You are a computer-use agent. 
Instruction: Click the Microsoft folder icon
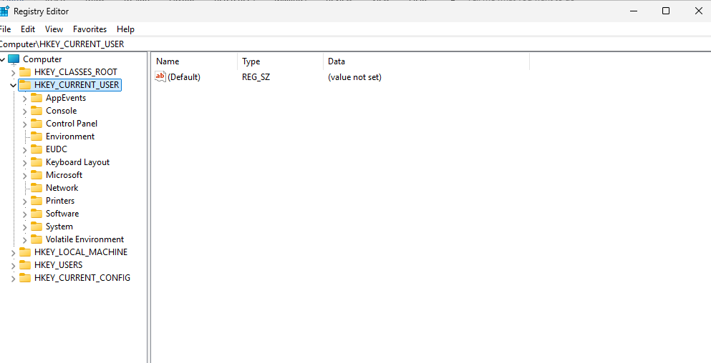[37, 175]
